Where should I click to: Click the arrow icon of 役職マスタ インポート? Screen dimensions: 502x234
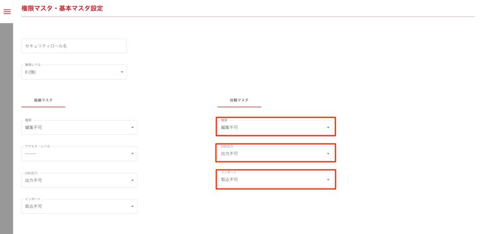pos(328,180)
